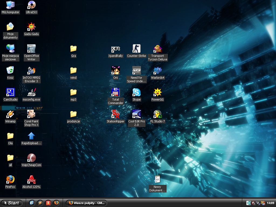Click the CamStudio desktop icon
Viewport: 276px width, 207px height.
coord(10,92)
